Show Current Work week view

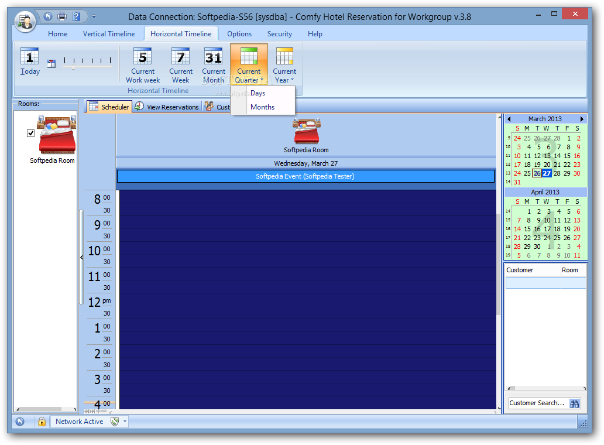[143, 65]
